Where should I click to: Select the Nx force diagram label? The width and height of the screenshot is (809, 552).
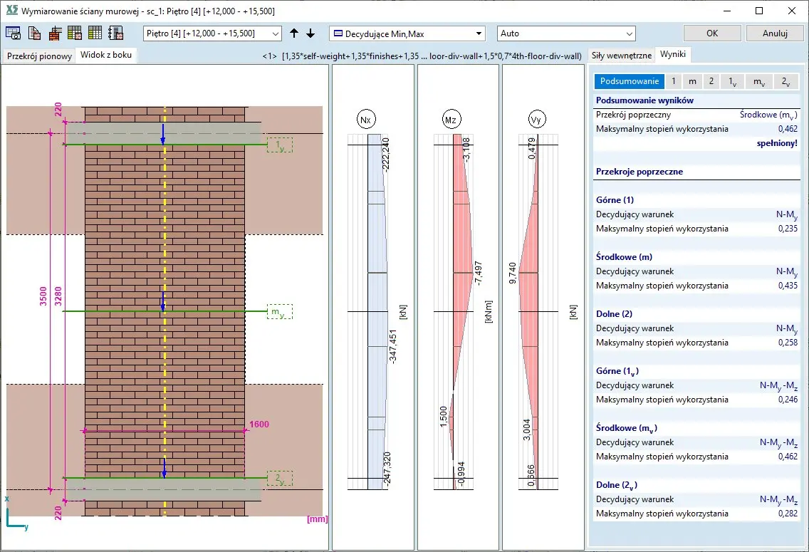[x=366, y=120]
